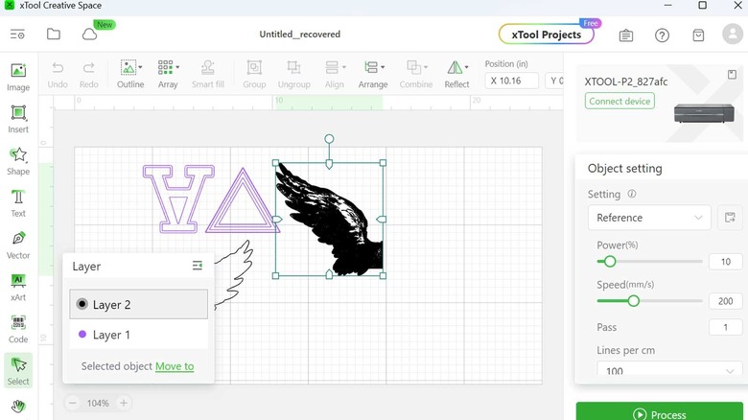The image size is (748, 420).
Task: Open the shopping bag store icon
Action: (x=698, y=35)
